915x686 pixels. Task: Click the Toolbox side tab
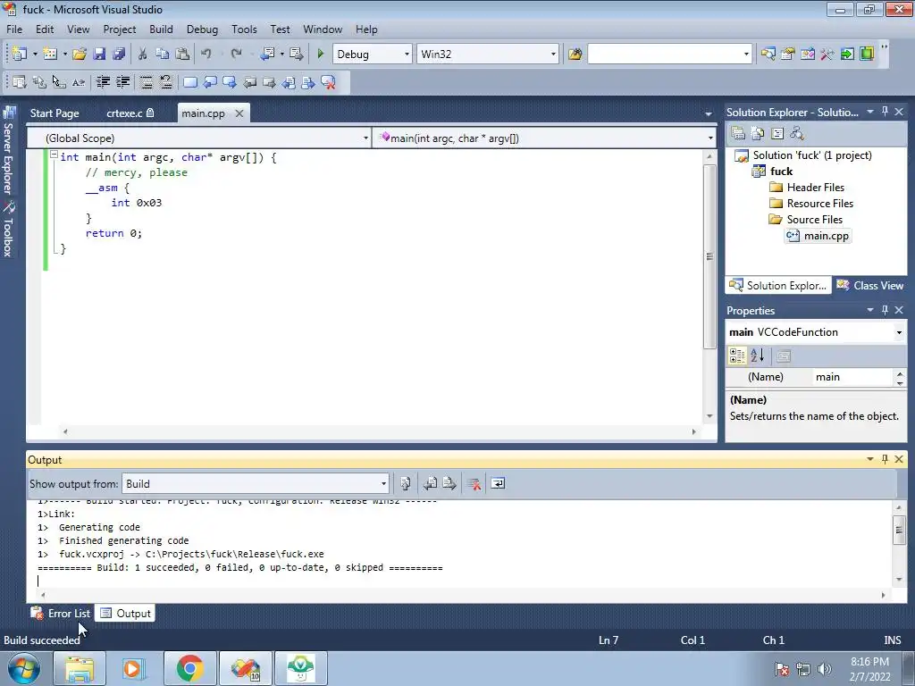point(8,230)
